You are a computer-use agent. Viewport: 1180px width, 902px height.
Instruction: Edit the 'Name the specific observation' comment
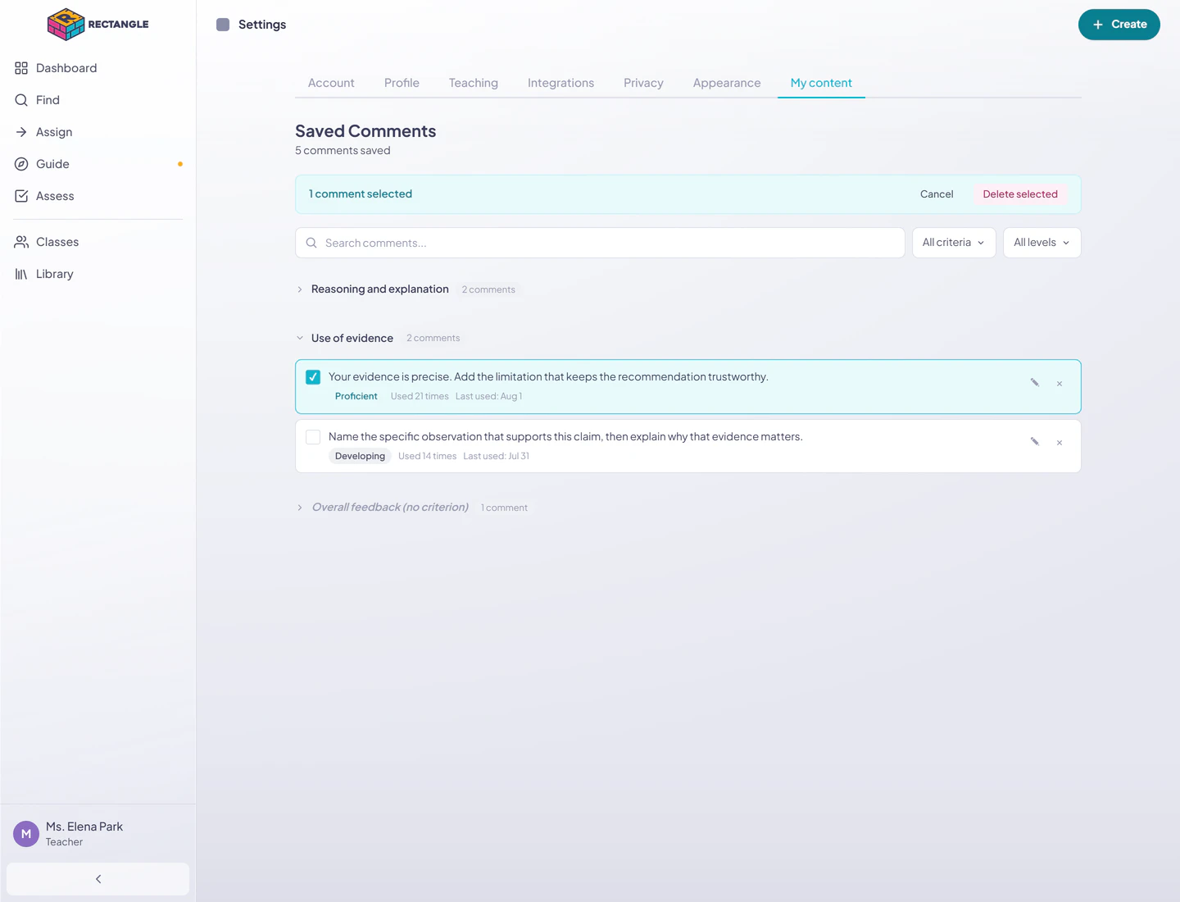click(1035, 442)
